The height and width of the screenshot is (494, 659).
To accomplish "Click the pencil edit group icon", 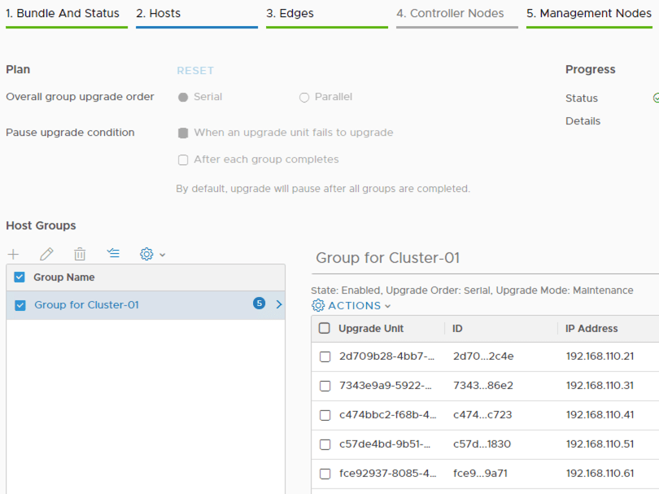I will click(46, 254).
